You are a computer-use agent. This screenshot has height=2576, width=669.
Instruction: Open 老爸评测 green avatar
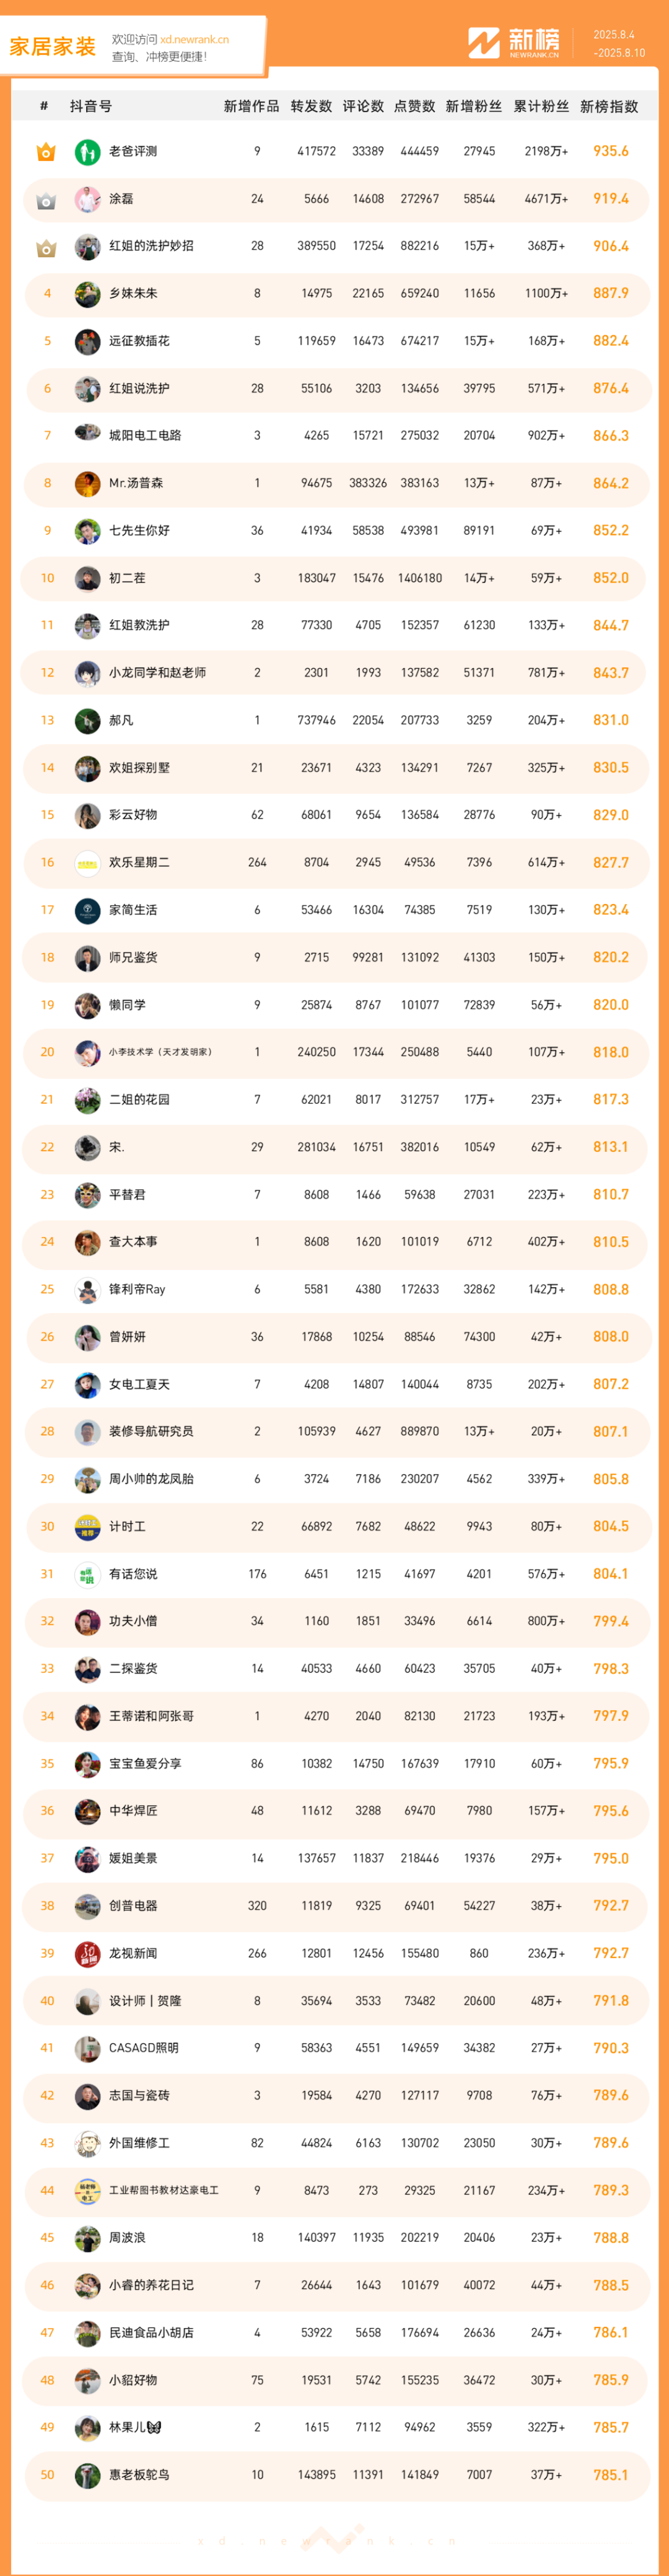pyautogui.click(x=87, y=152)
